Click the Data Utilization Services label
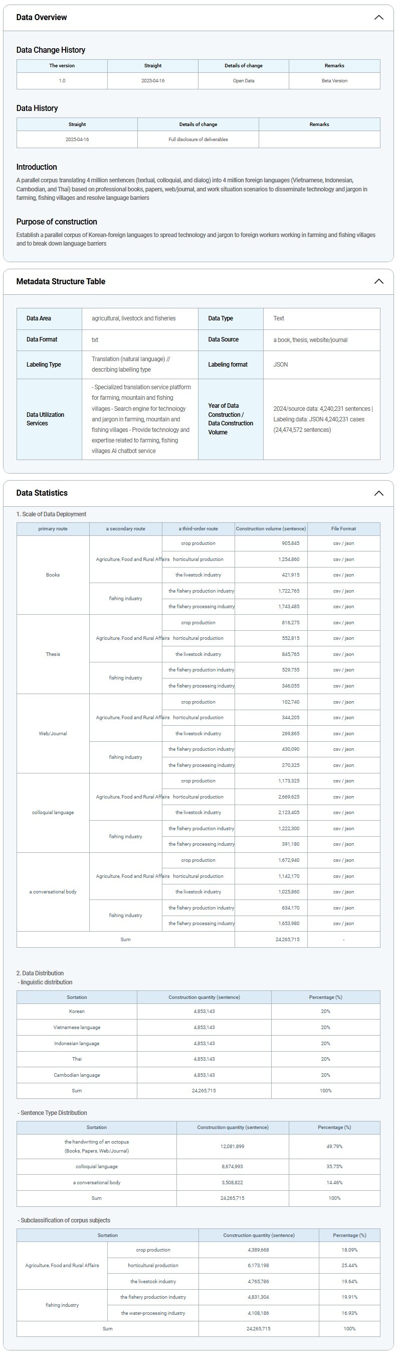Screen dimensions: 398x1353 [x=45, y=419]
